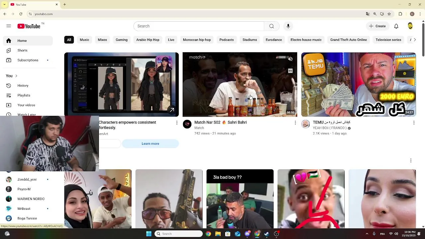425x239 pixels.
Task: Go back in Chrome
Action: (5, 14)
